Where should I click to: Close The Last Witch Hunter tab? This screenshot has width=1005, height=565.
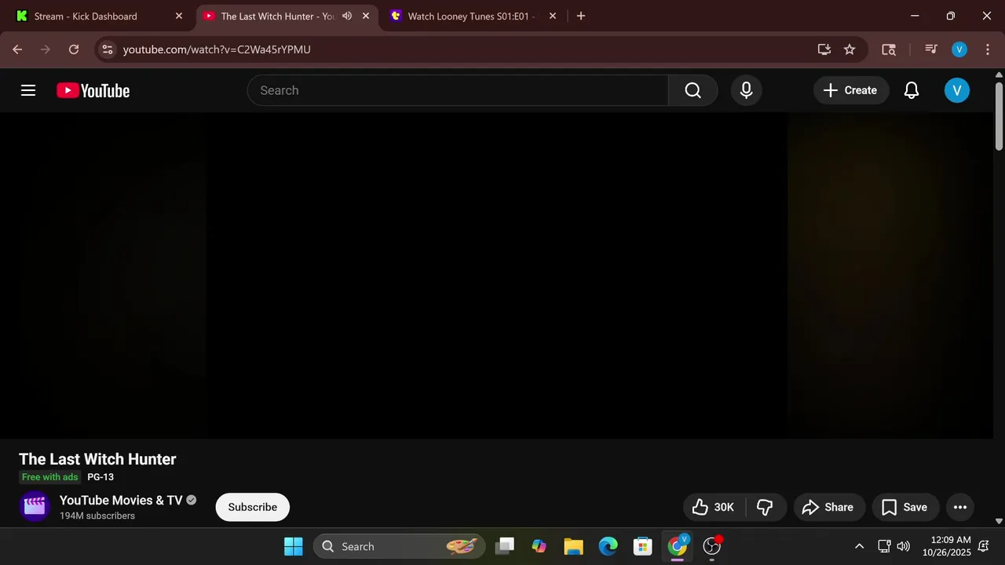[x=365, y=16]
